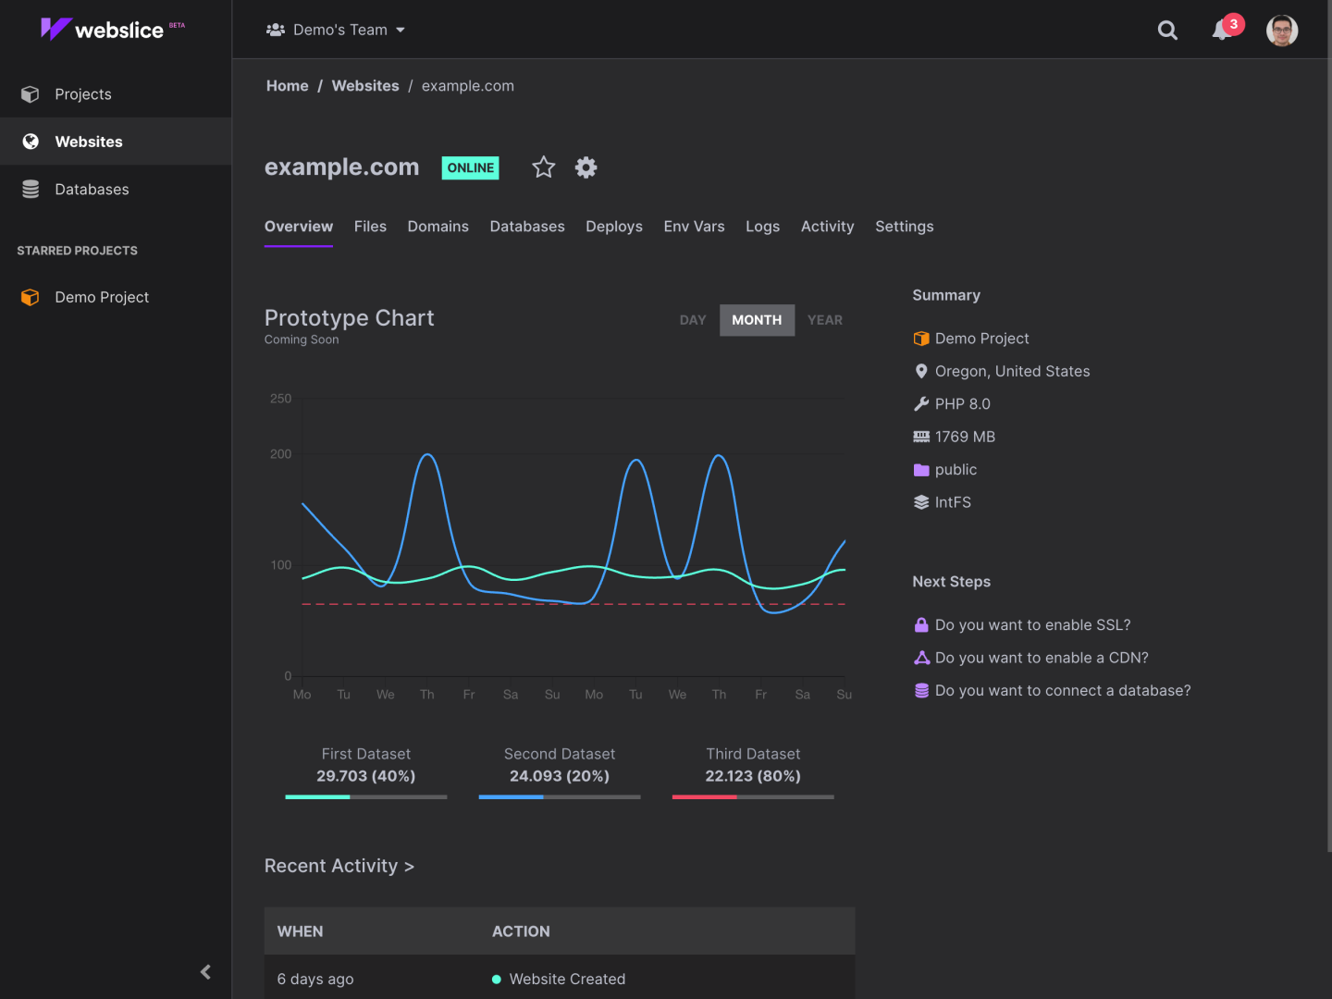Open the search icon in the top bar

click(x=1167, y=30)
